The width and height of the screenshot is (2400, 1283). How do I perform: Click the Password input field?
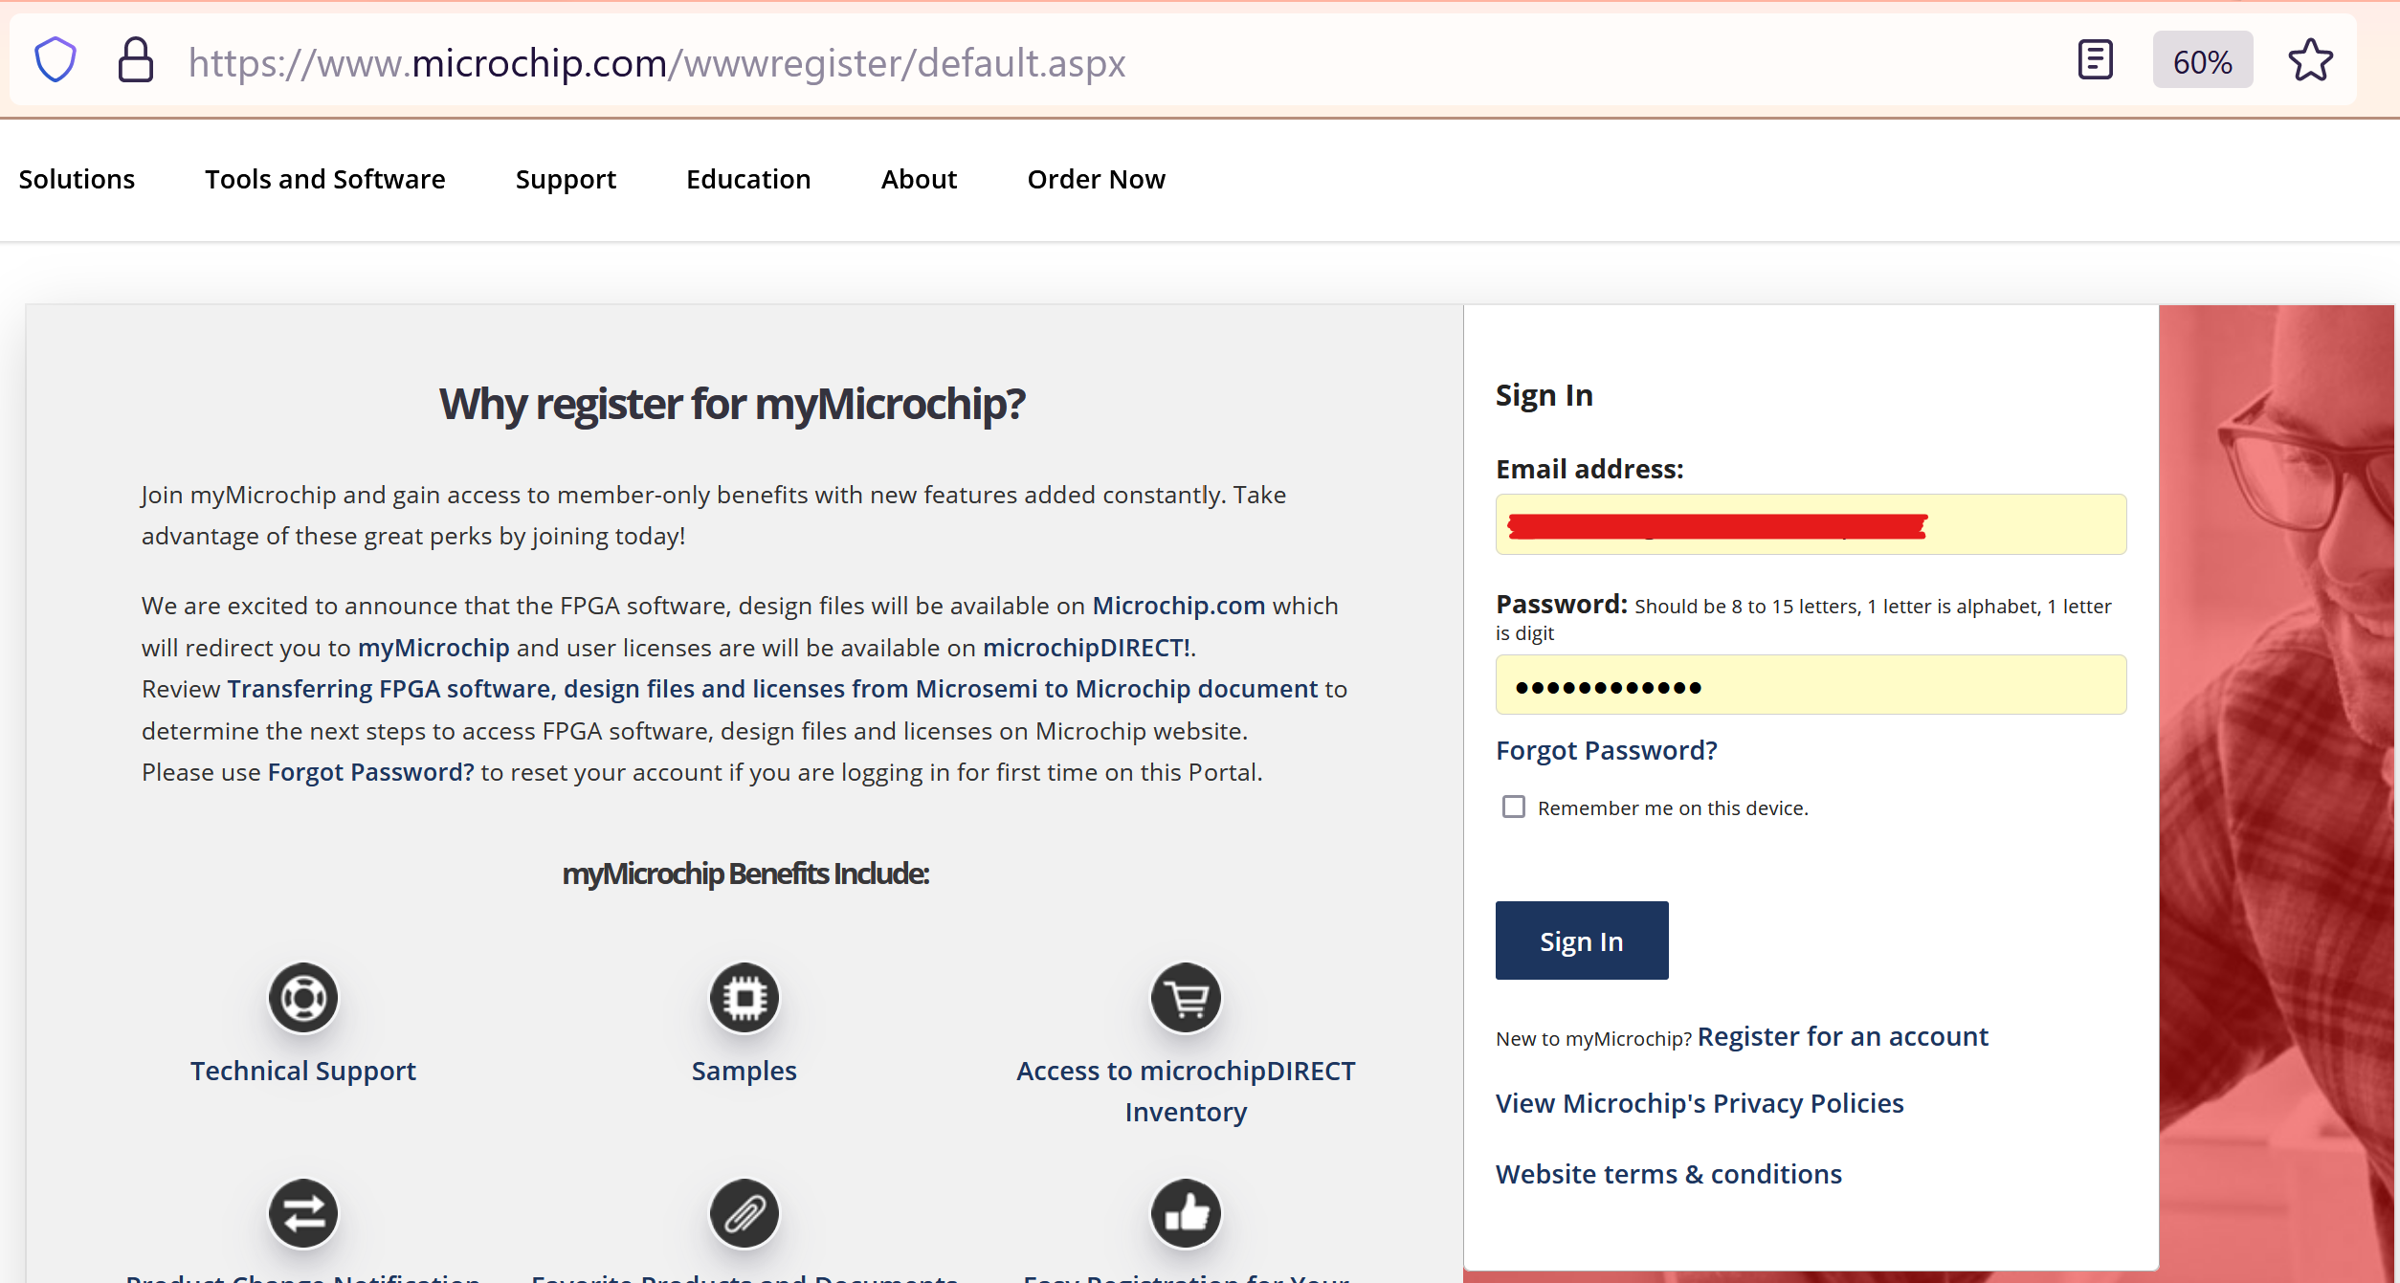click(1811, 685)
